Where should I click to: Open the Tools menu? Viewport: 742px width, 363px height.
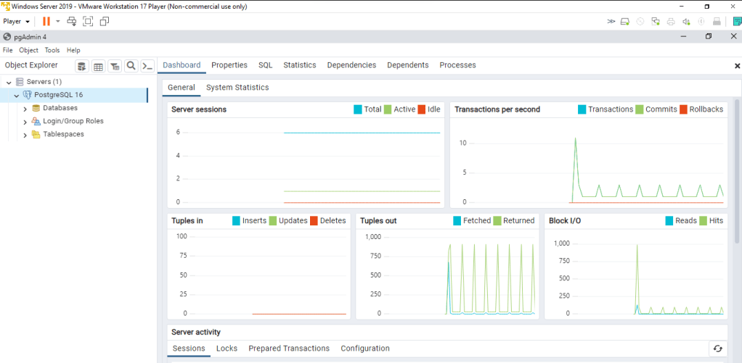(x=52, y=50)
